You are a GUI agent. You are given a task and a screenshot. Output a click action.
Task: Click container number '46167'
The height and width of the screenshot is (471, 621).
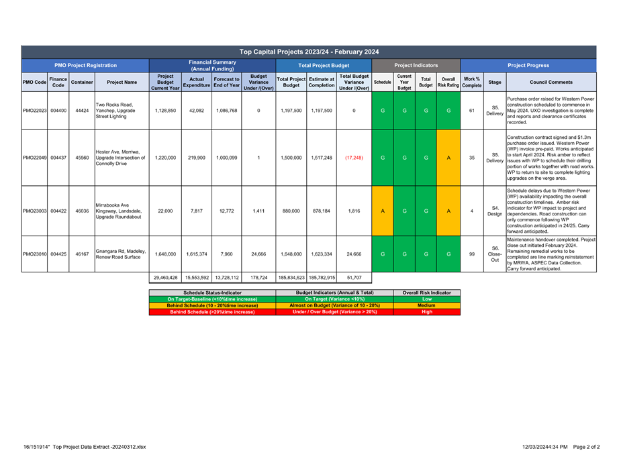coord(82,254)
